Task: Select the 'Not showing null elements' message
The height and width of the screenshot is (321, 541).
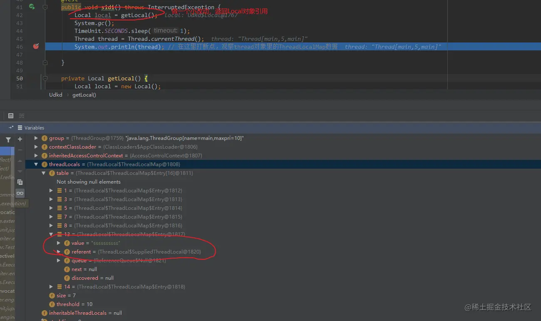Action: coord(89,182)
